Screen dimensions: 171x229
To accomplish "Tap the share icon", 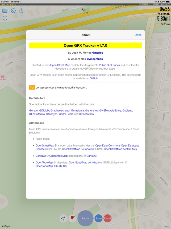I will (21, 11).
